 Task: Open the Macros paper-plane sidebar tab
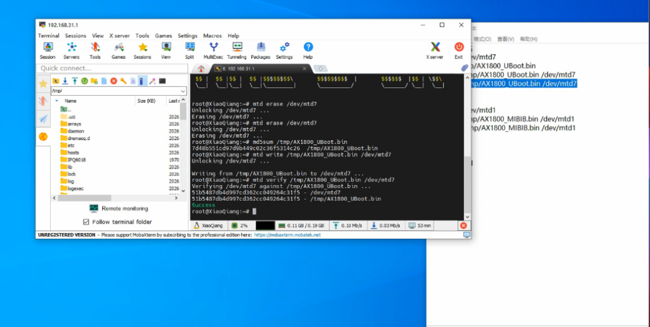(x=43, y=119)
